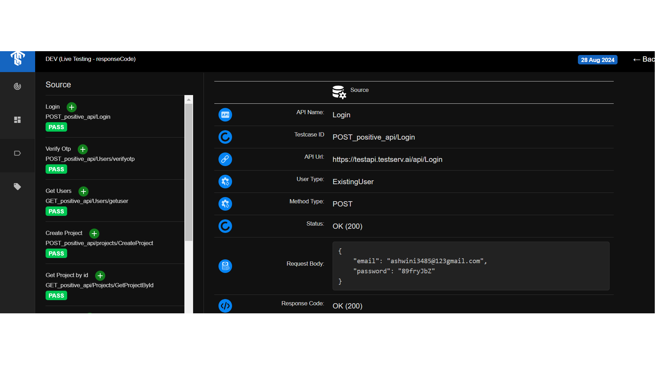Click the Source database icon in the header
The width and height of the screenshot is (668, 376).
pyautogui.click(x=338, y=92)
